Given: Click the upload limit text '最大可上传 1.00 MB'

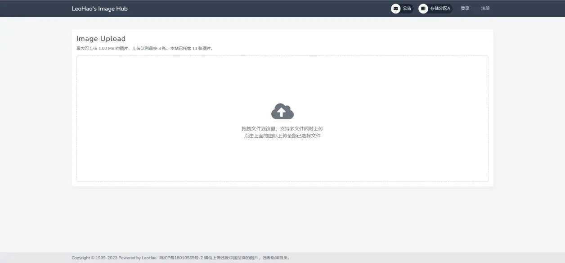Looking at the screenshot, I should coord(95,48).
